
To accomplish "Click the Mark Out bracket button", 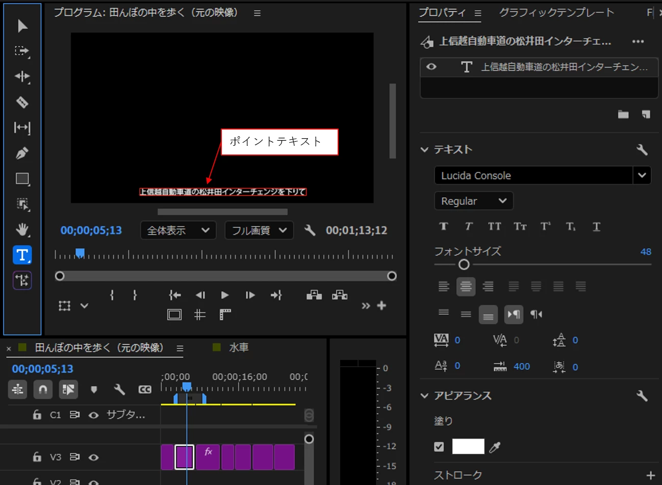I will point(135,295).
